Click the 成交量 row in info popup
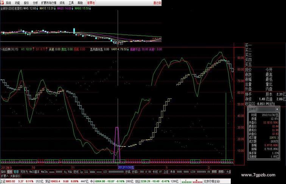This screenshot has height=184, width=286. pos(263,138)
